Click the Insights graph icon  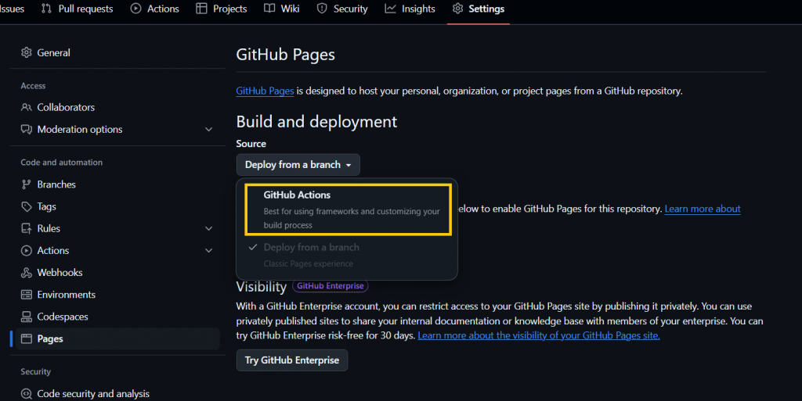tap(390, 9)
